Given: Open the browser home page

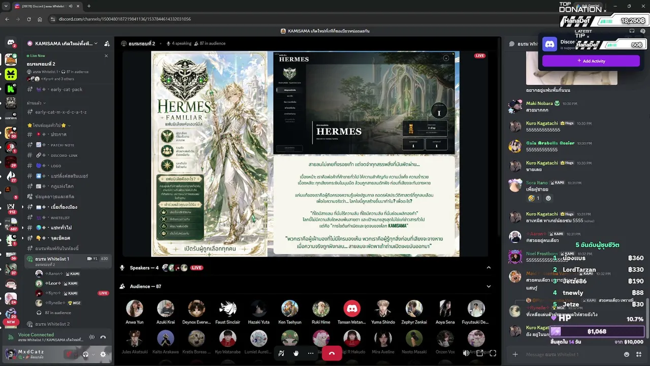Looking at the screenshot, I should tap(40, 19).
